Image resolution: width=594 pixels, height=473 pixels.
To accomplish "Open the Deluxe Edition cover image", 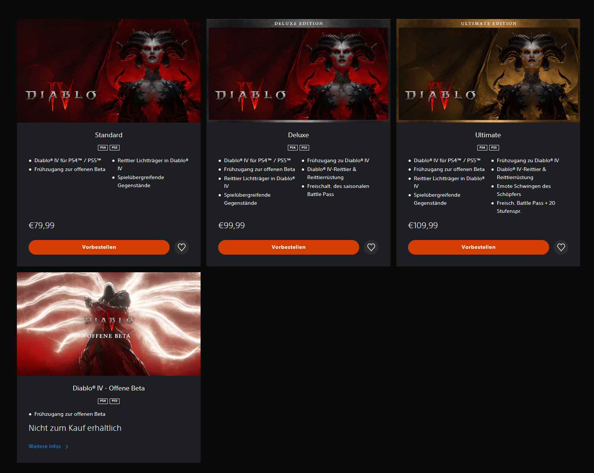I will [x=298, y=71].
